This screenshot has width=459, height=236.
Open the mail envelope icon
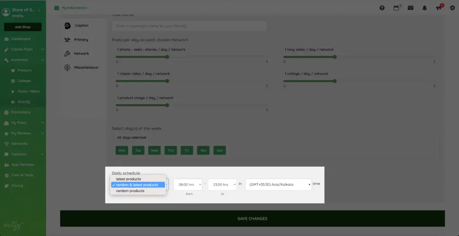click(411, 8)
